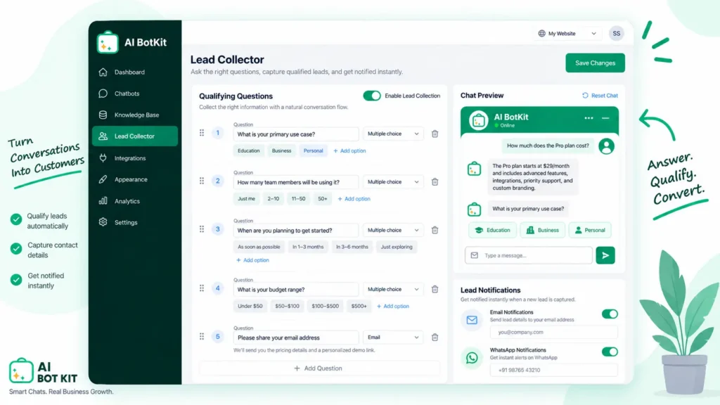Click drag handle beside question 2
This screenshot has width=720, height=405.
tap(202, 181)
